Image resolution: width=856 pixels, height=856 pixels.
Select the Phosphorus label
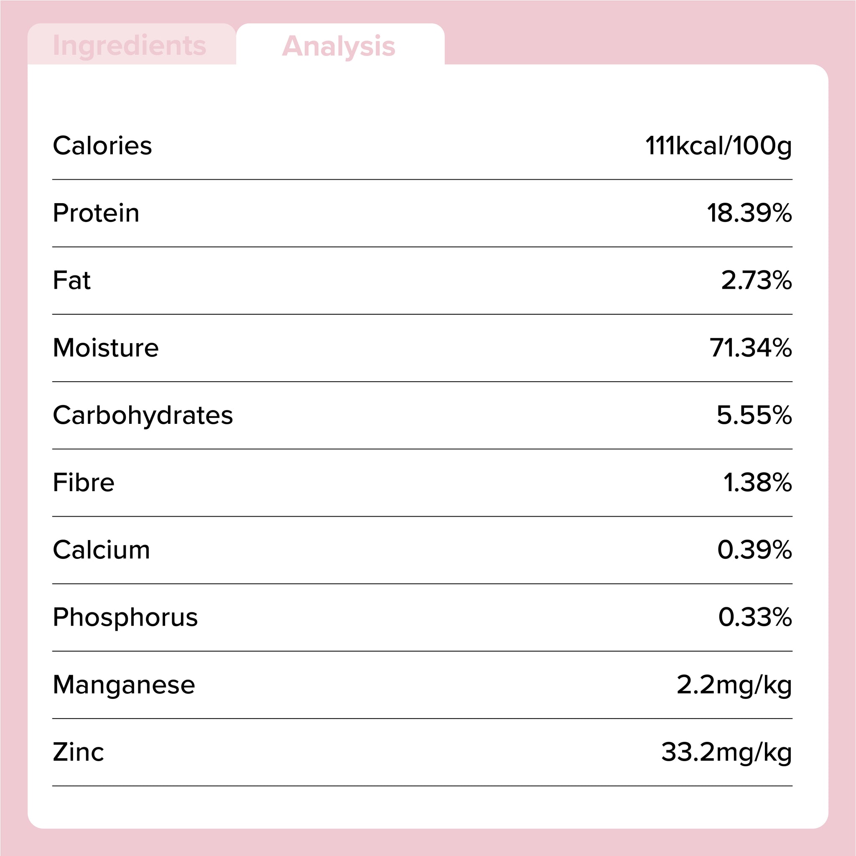[125, 617]
